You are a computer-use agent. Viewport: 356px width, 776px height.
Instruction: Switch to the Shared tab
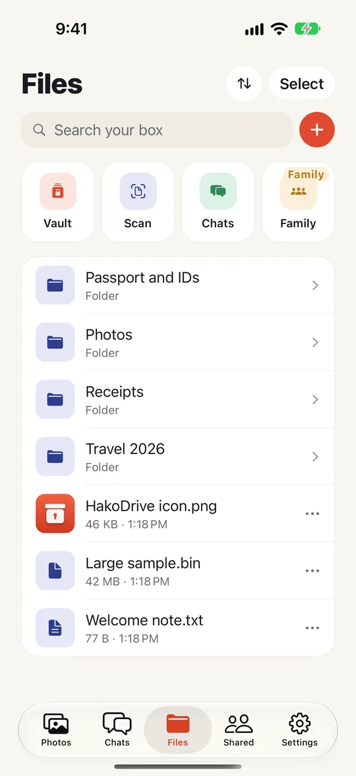pos(239,730)
